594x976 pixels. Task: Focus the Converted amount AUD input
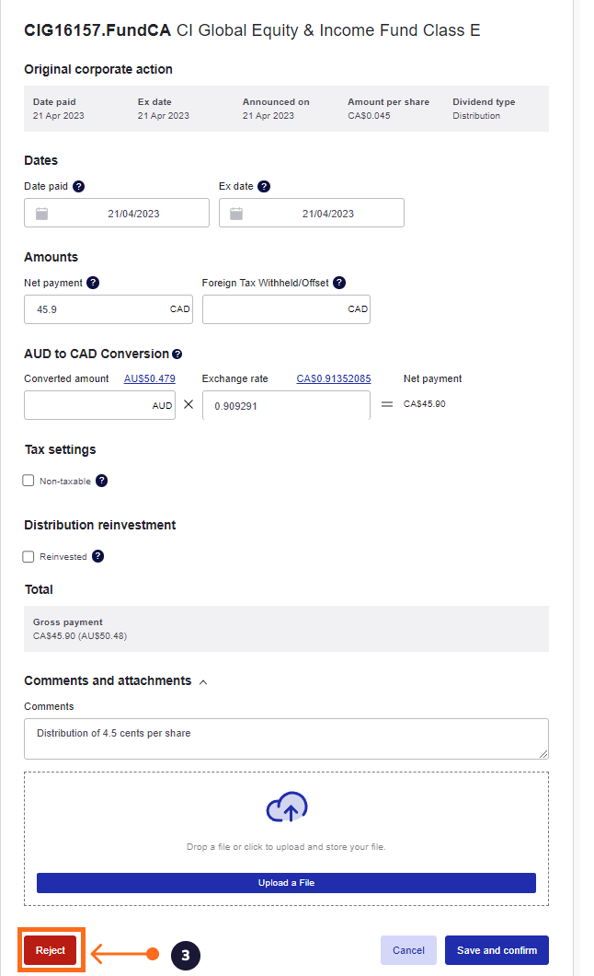click(x=99, y=405)
